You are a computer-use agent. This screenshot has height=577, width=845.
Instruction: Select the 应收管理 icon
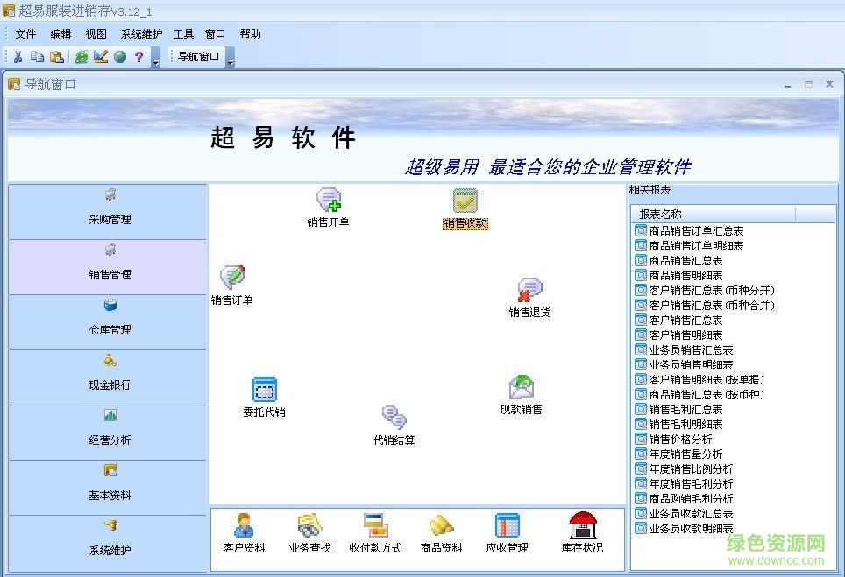(508, 528)
